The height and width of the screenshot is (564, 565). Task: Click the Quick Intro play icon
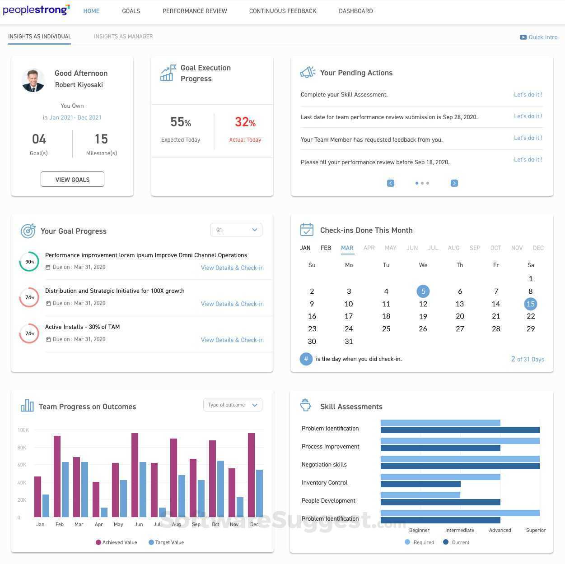(x=523, y=37)
